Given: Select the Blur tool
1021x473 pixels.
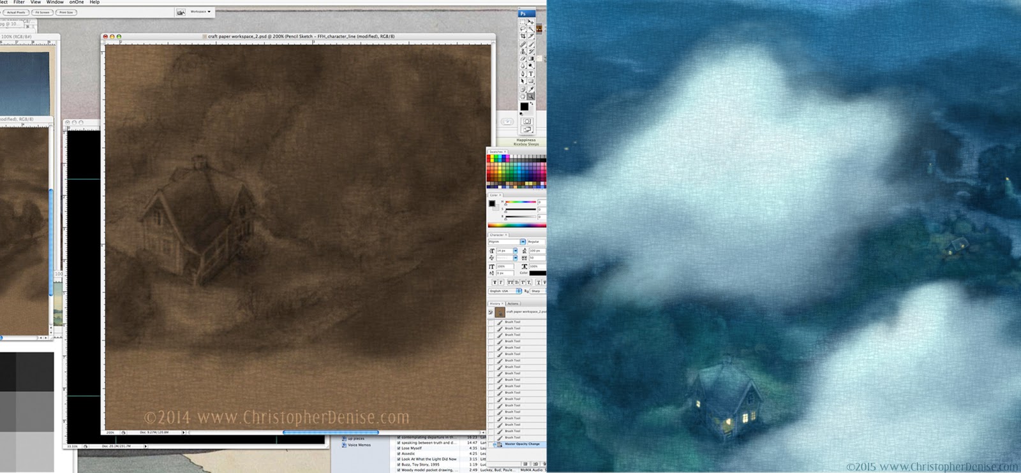Looking at the screenshot, I should (523, 66).
